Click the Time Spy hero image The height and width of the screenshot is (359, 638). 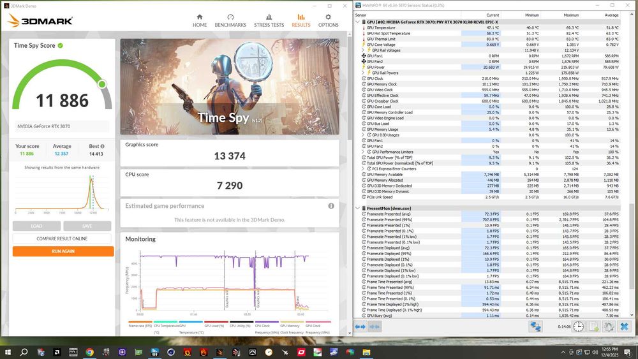[x=230, y=87]
